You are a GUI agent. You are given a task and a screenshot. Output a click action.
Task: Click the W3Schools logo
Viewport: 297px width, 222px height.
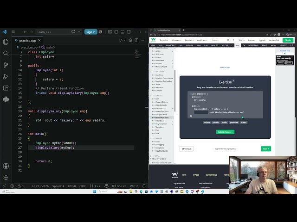pos(154,40)
